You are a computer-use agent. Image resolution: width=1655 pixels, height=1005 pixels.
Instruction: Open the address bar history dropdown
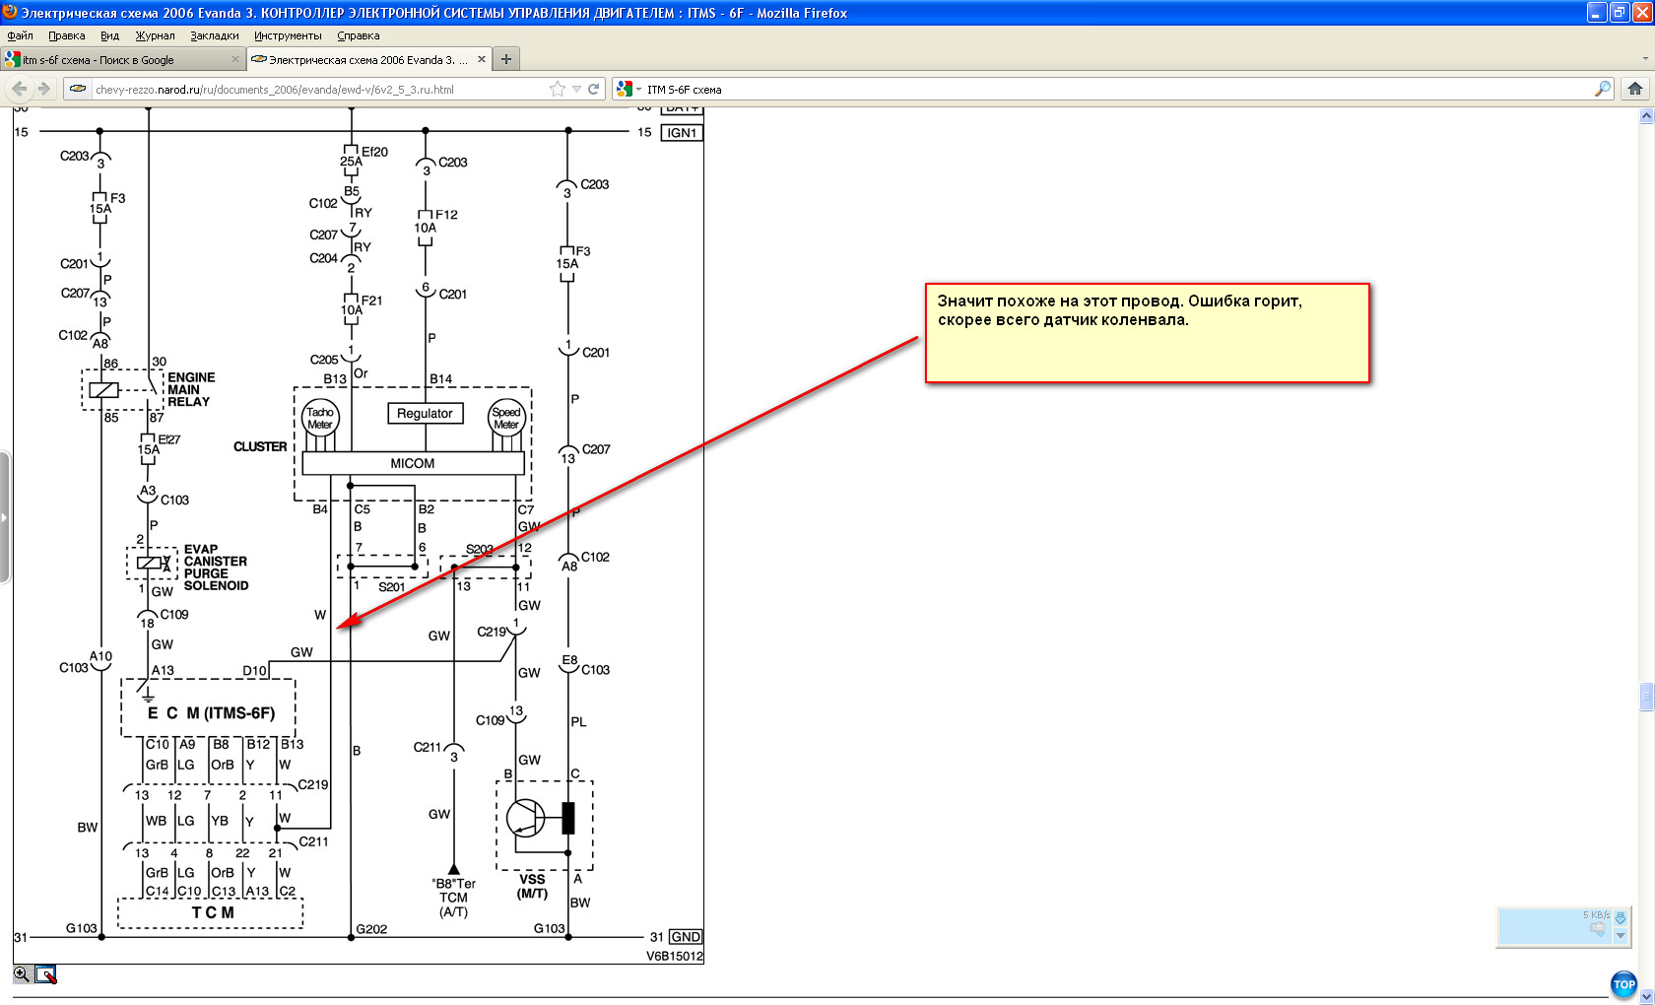tap(577, 89)
